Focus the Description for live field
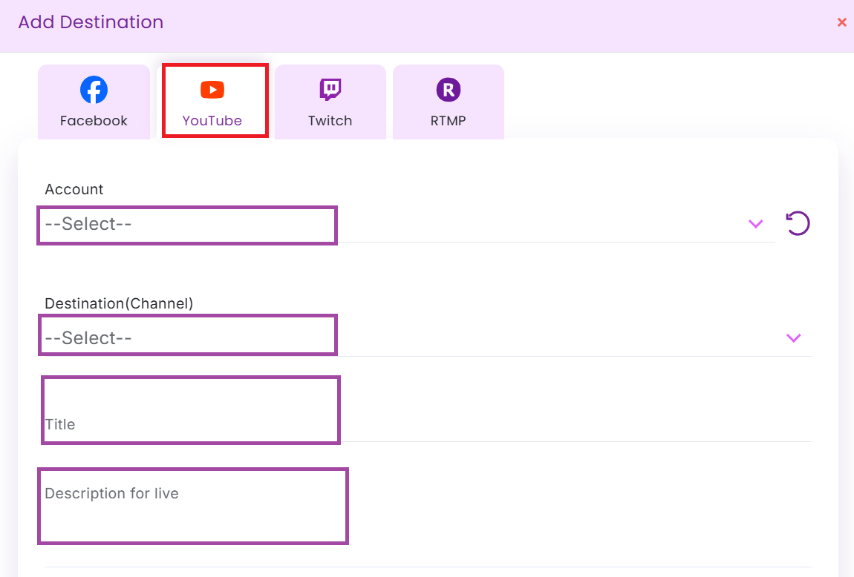The width and height of the screenshot is (854, 577). pyautogui.click(x=428, y=522)
